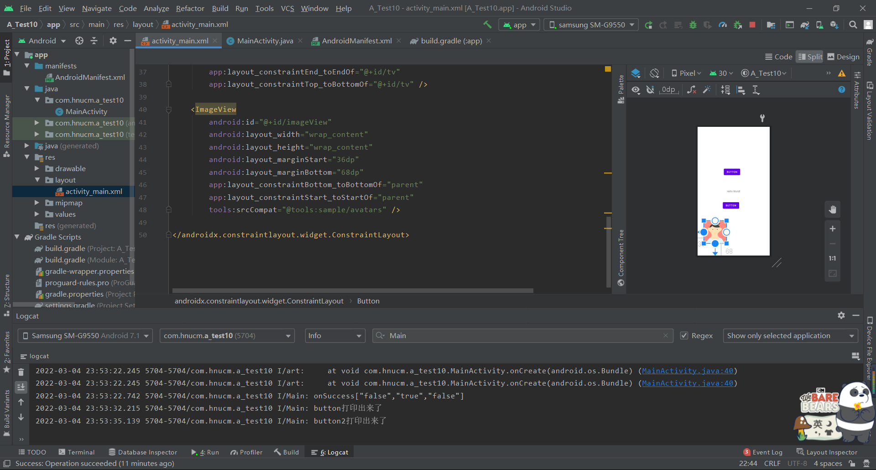876x470 pixels.
Task: Toggle the Regex checkbox in logcat
Action: coord(684,335)
